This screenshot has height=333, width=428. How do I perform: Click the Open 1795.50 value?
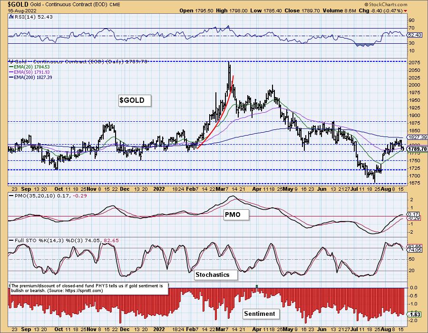click(196, 10)
